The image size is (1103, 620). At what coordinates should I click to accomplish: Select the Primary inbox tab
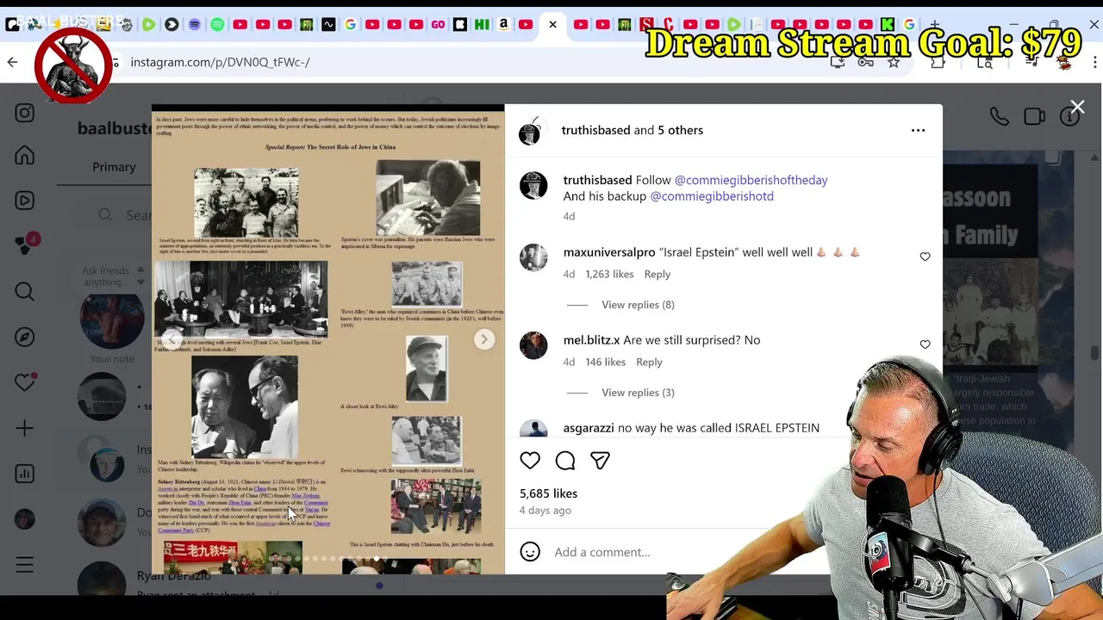click(x=114, y=167)
